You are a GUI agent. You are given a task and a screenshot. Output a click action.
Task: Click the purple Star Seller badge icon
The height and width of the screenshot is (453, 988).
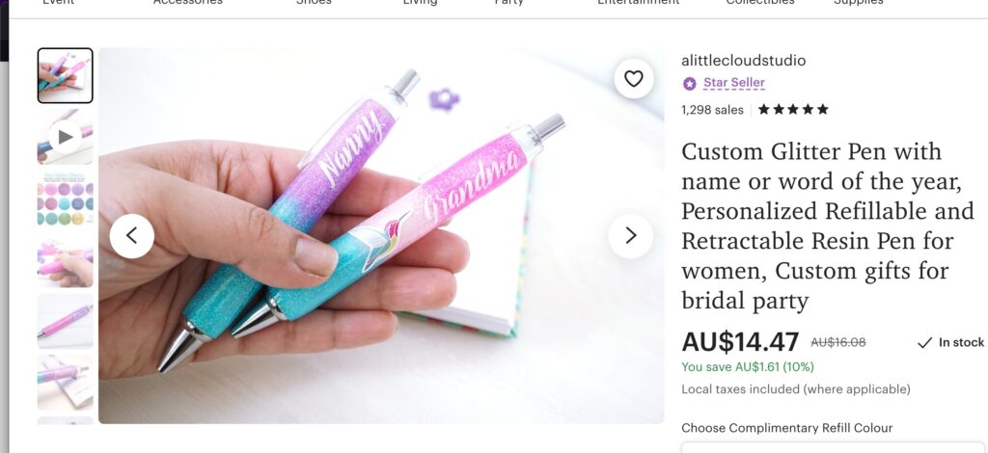point(689,83)
